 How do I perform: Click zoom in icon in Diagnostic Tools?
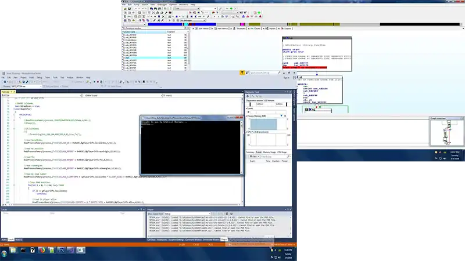[253, 96]
